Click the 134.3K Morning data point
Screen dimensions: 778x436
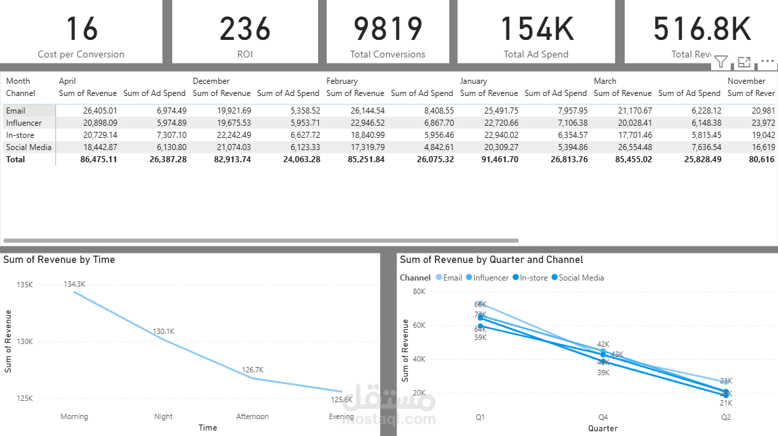point(74,292)
